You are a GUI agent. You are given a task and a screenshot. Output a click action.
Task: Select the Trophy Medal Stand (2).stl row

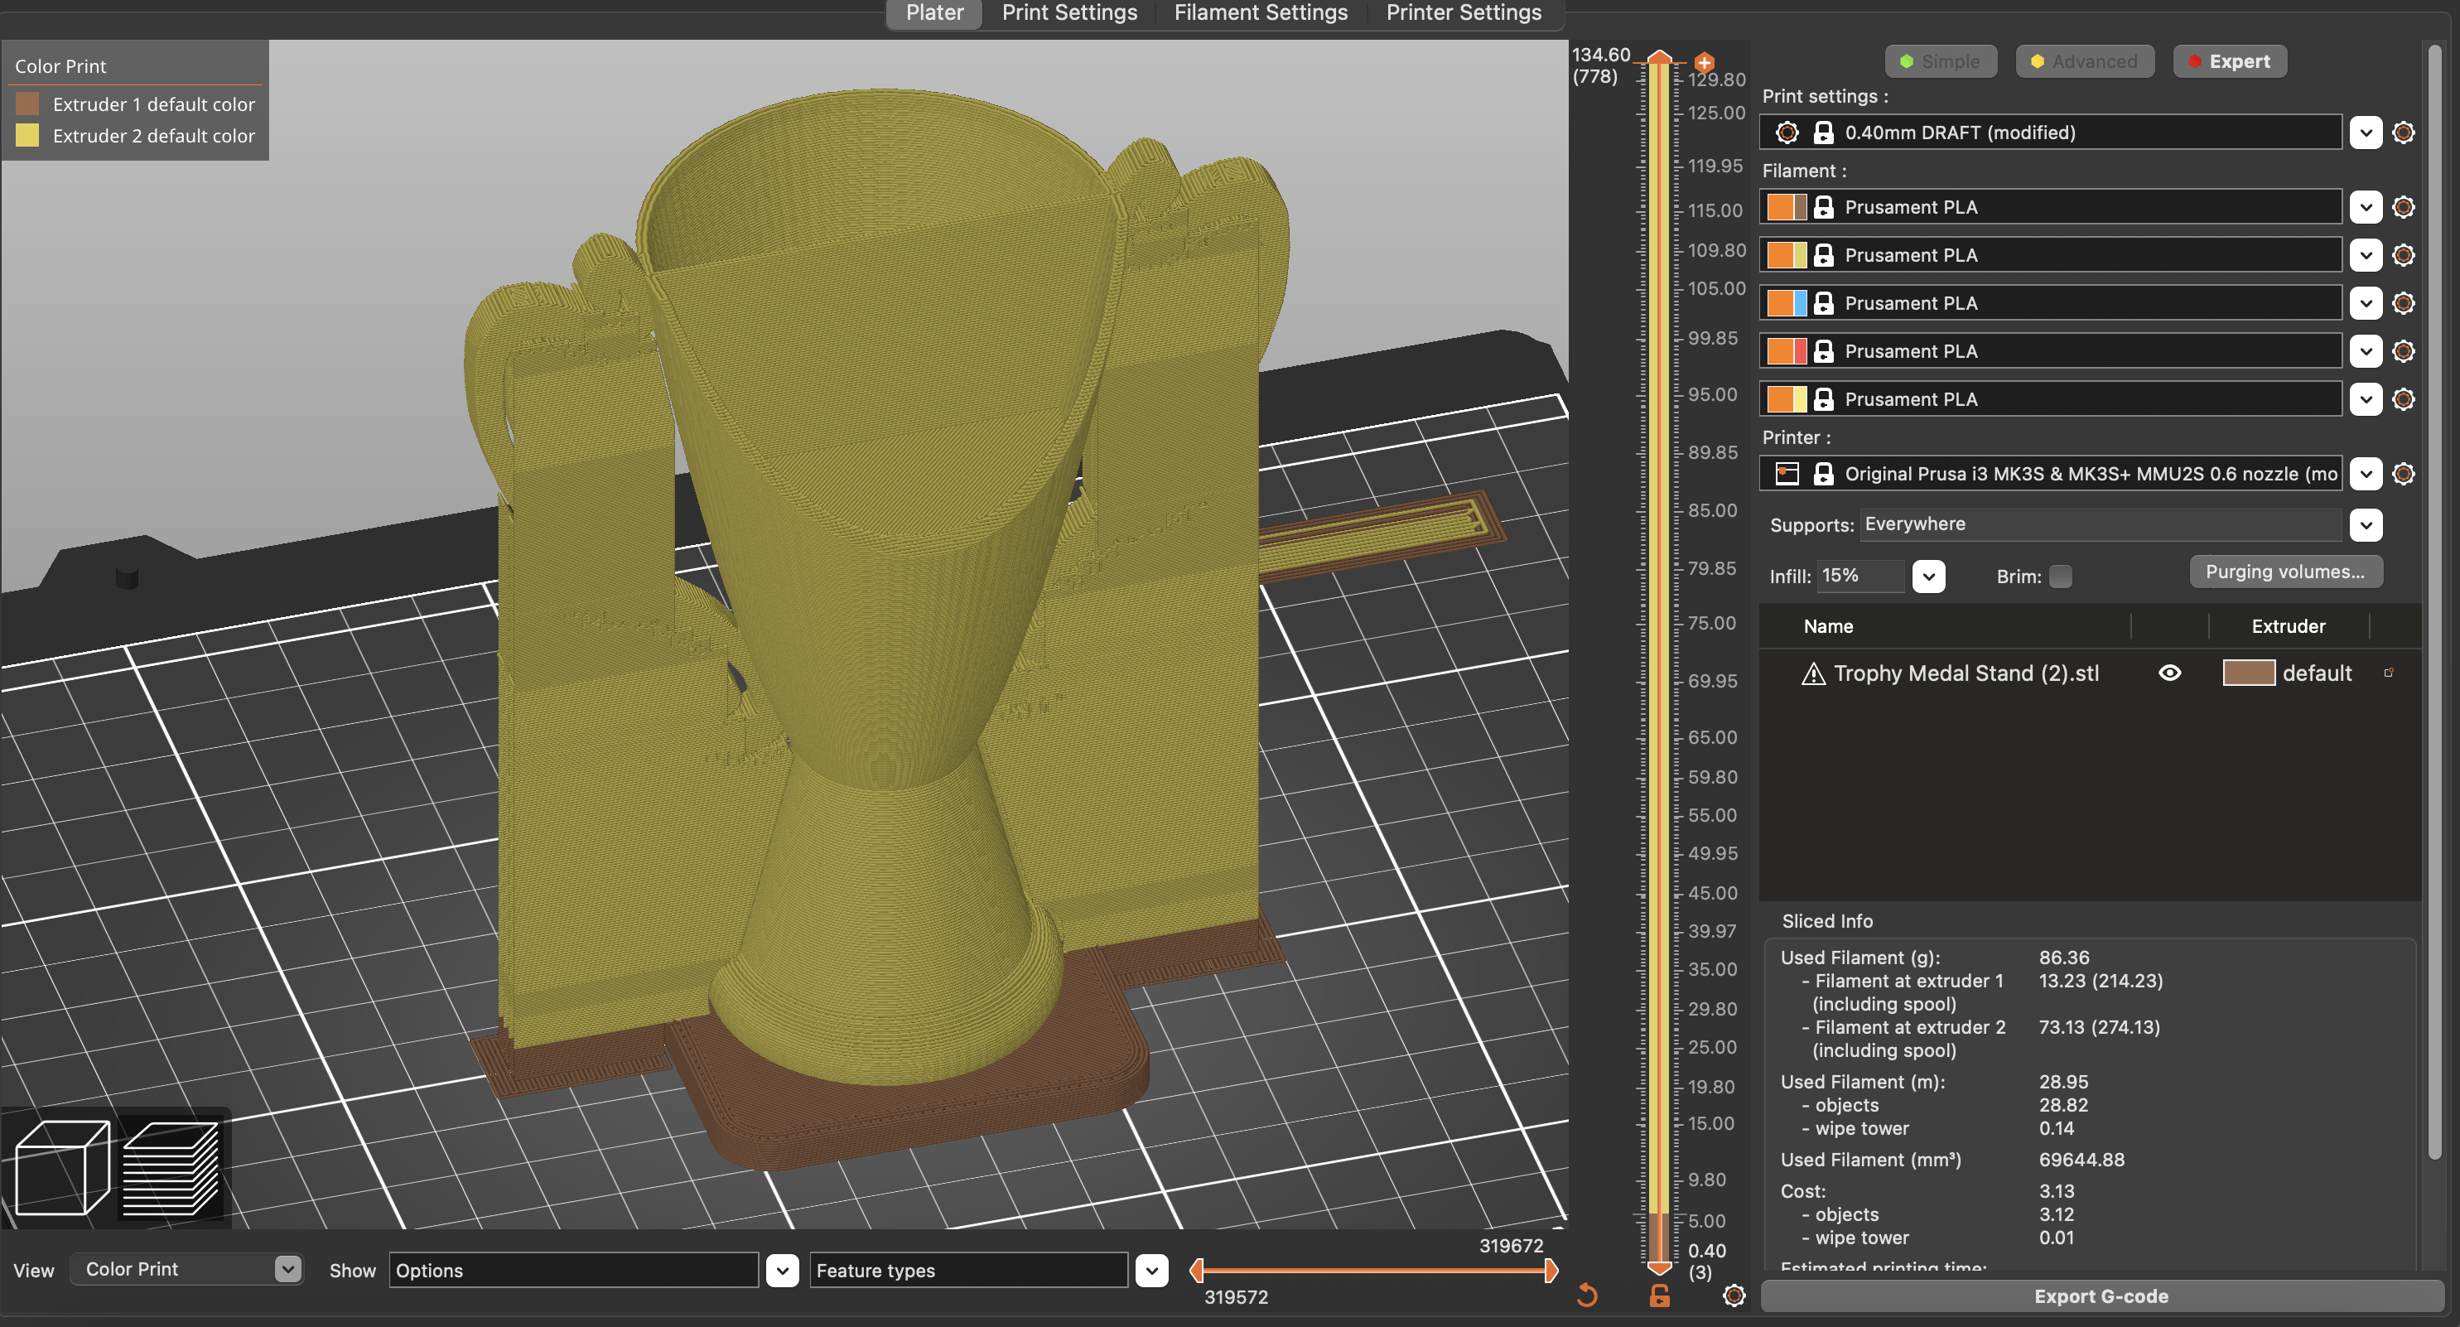pos(2090,673)
